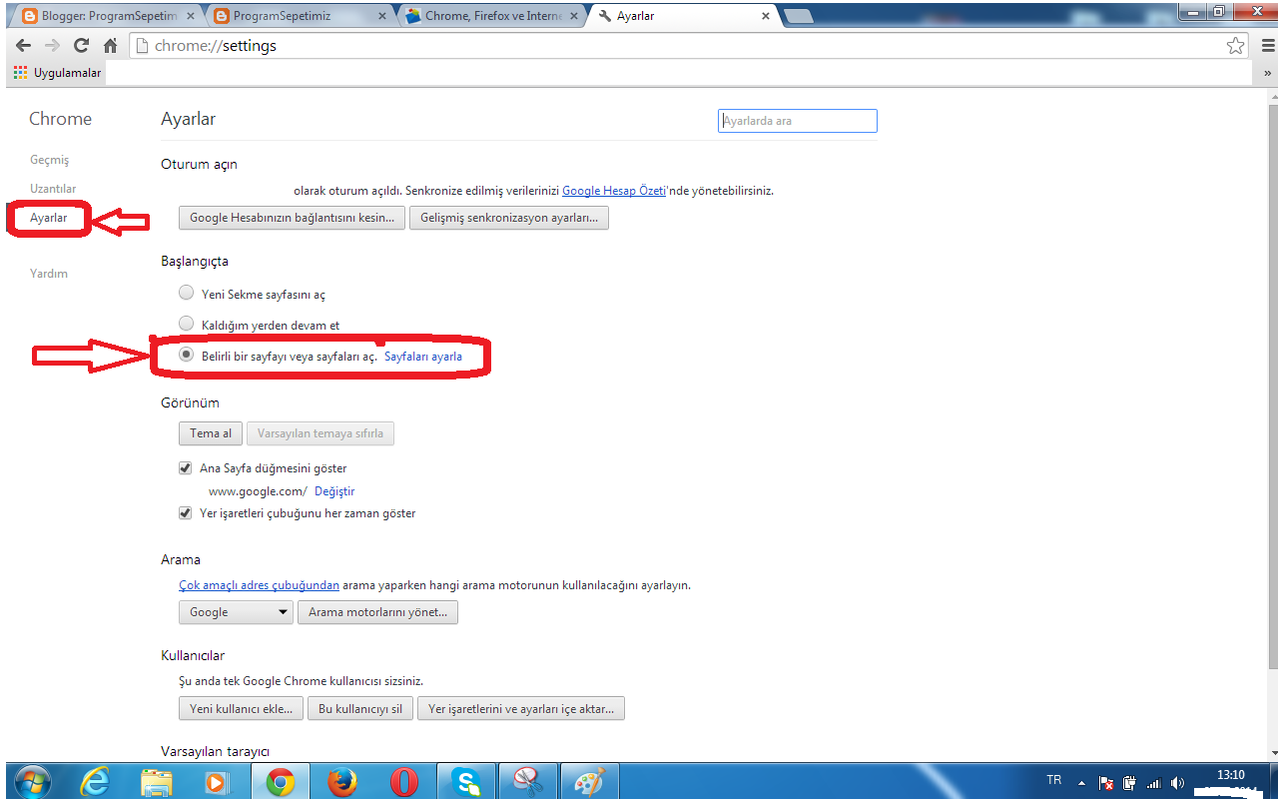This screenshot has width=1278, height=799.
Task: Open the Google Hesap Özeti link
Action: click(x=614, y=190)
